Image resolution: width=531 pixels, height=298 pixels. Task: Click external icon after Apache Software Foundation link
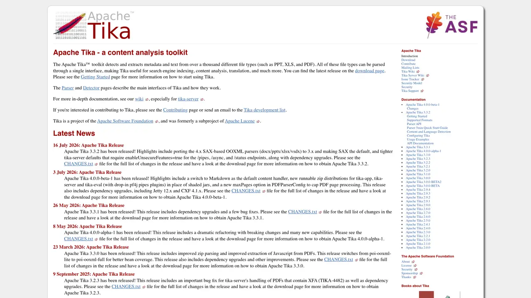pos(157,121)
